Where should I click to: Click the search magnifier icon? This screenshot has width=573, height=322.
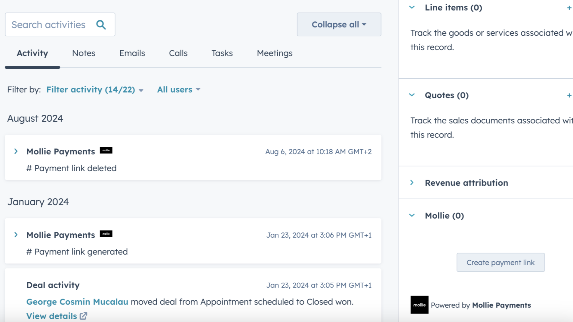pos(101,25)
